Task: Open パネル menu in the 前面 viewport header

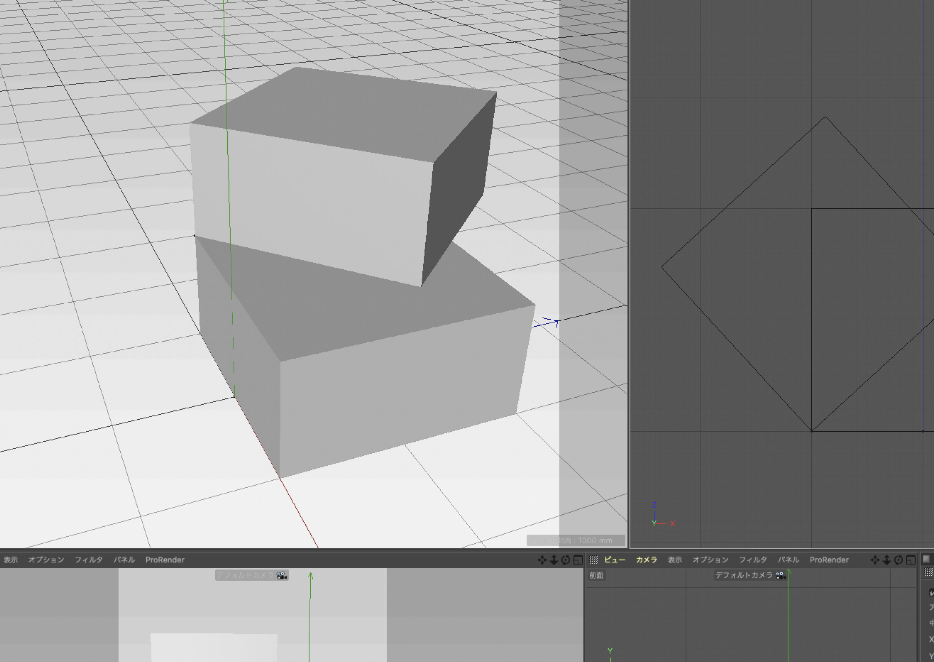Action: 788,560
